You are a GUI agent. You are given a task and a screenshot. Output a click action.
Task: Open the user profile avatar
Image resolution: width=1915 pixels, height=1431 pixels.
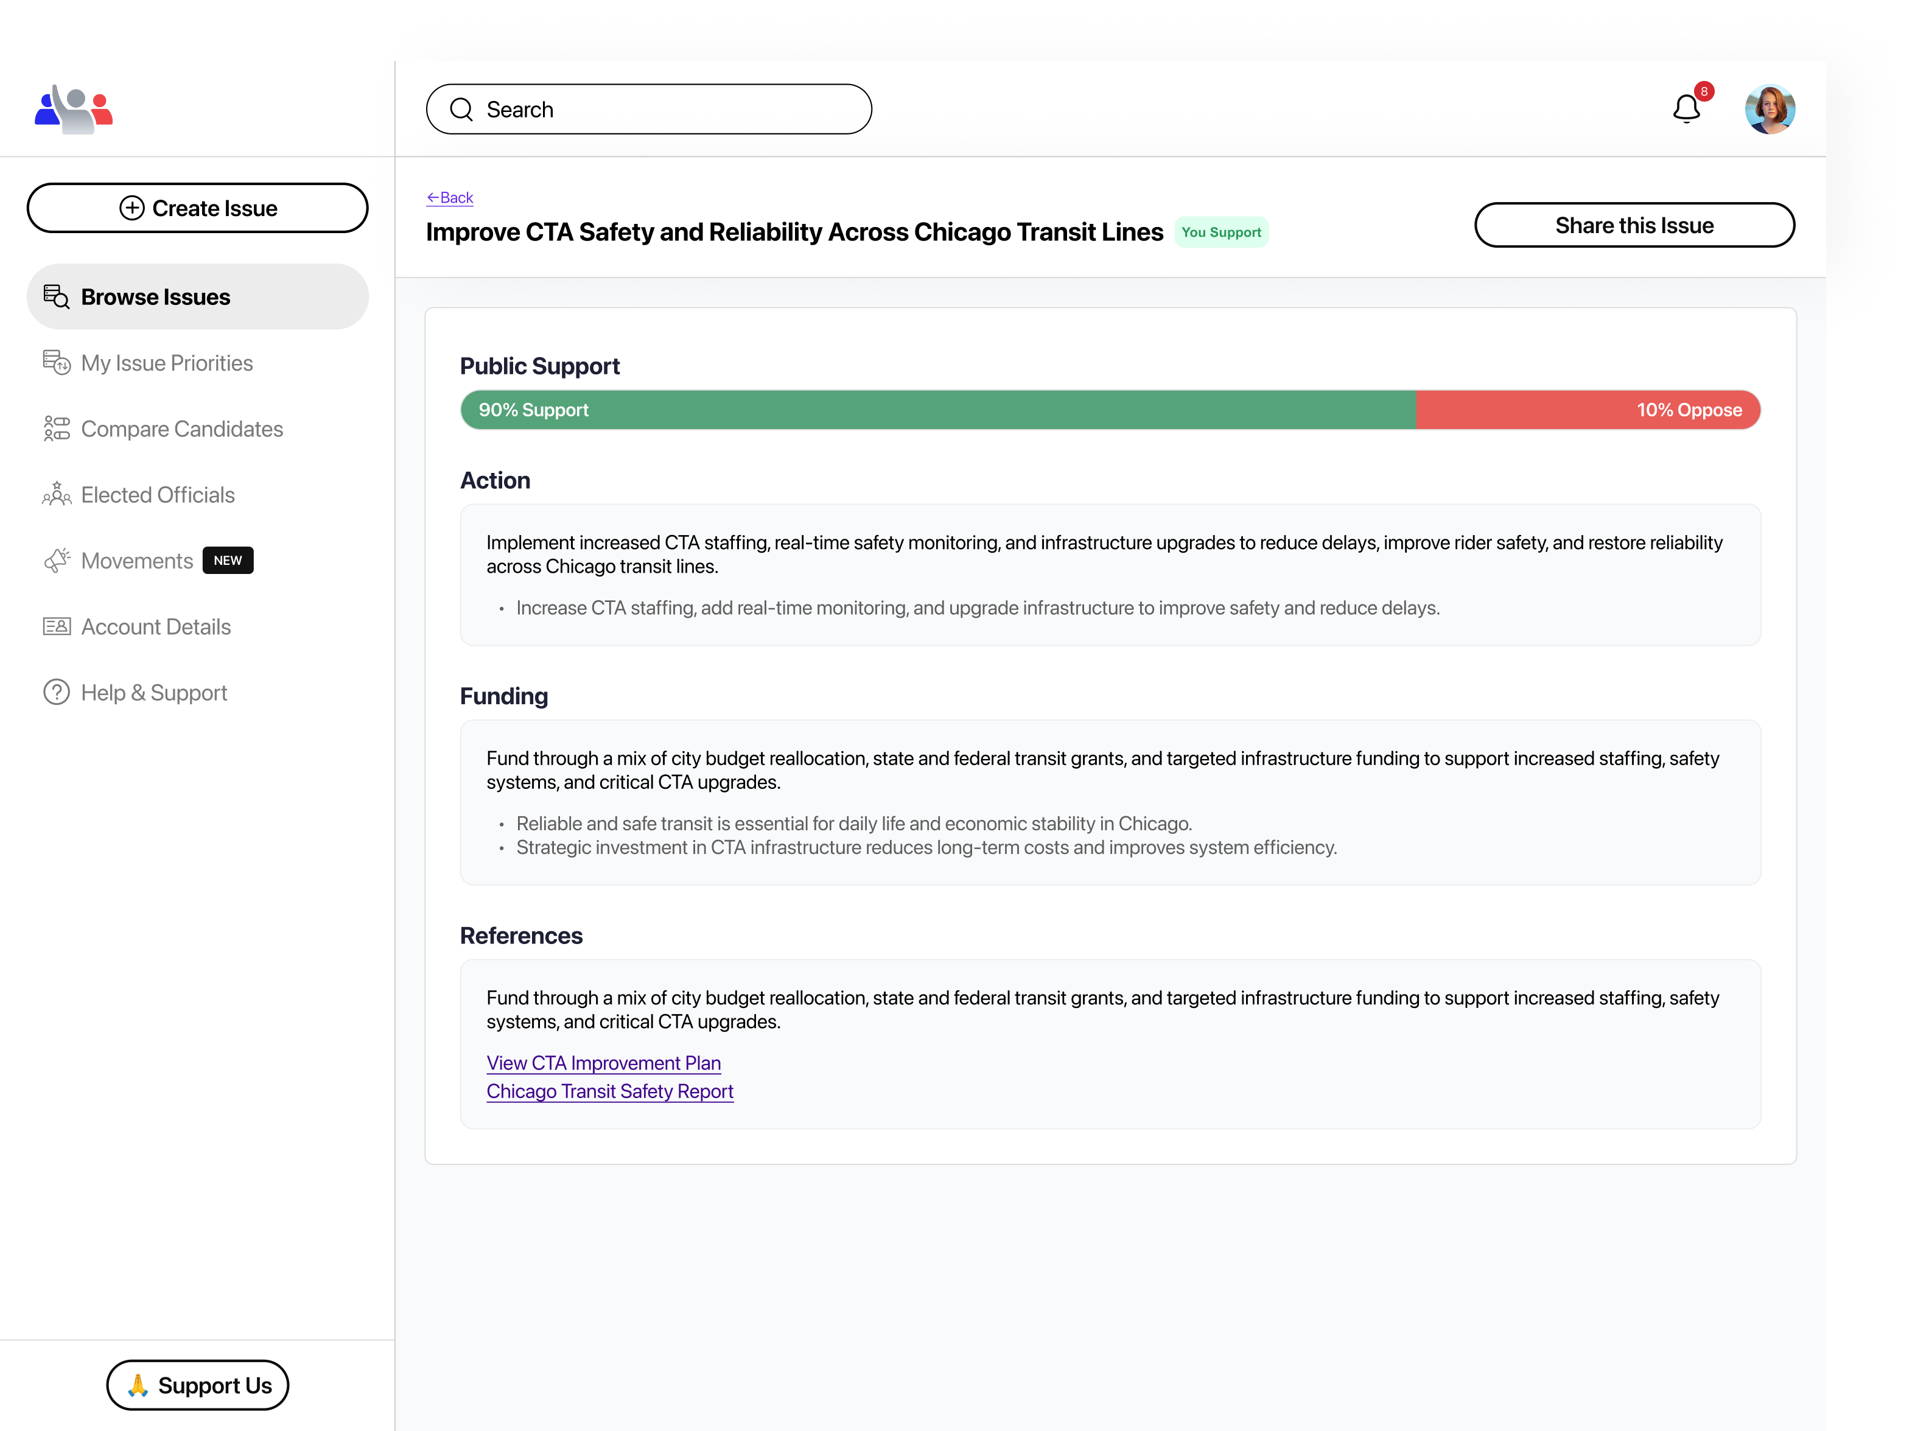[x=1769, y=109]
